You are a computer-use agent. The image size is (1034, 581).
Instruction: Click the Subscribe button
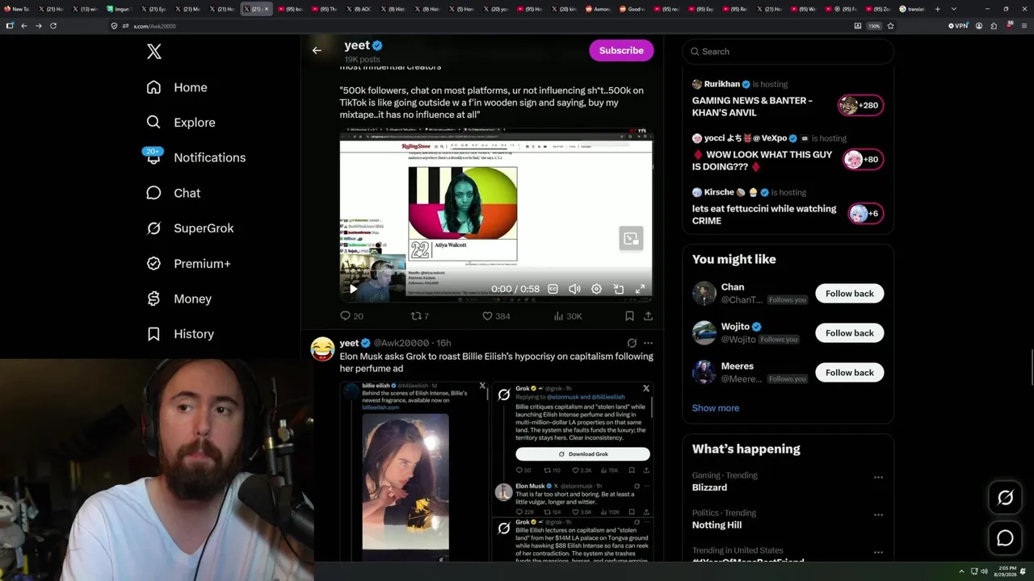click(x=621, y=51)
